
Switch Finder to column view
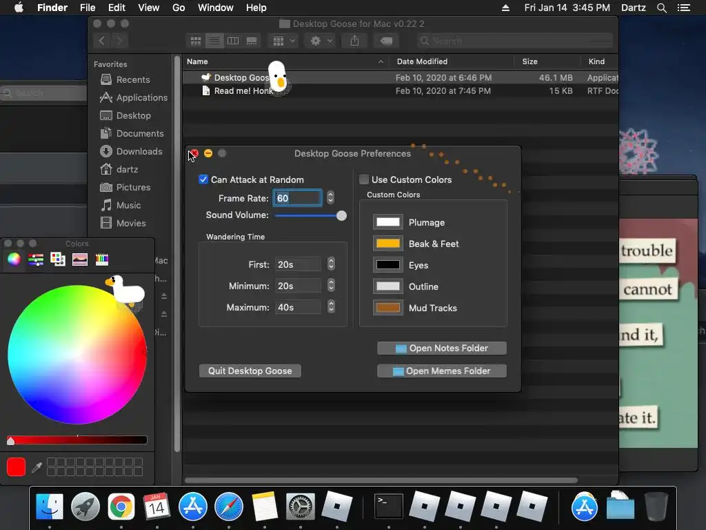[233, 41]
